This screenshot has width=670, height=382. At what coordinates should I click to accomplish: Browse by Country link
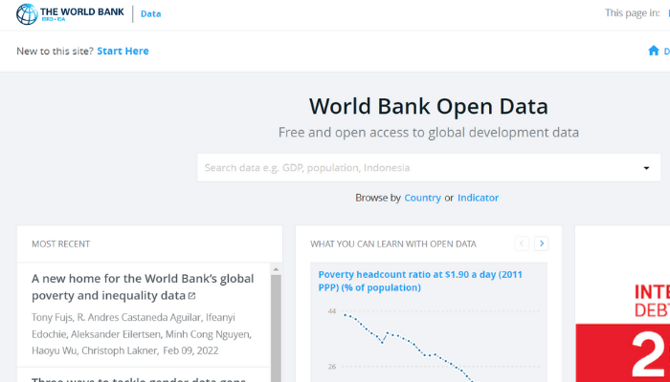(423, 198)
